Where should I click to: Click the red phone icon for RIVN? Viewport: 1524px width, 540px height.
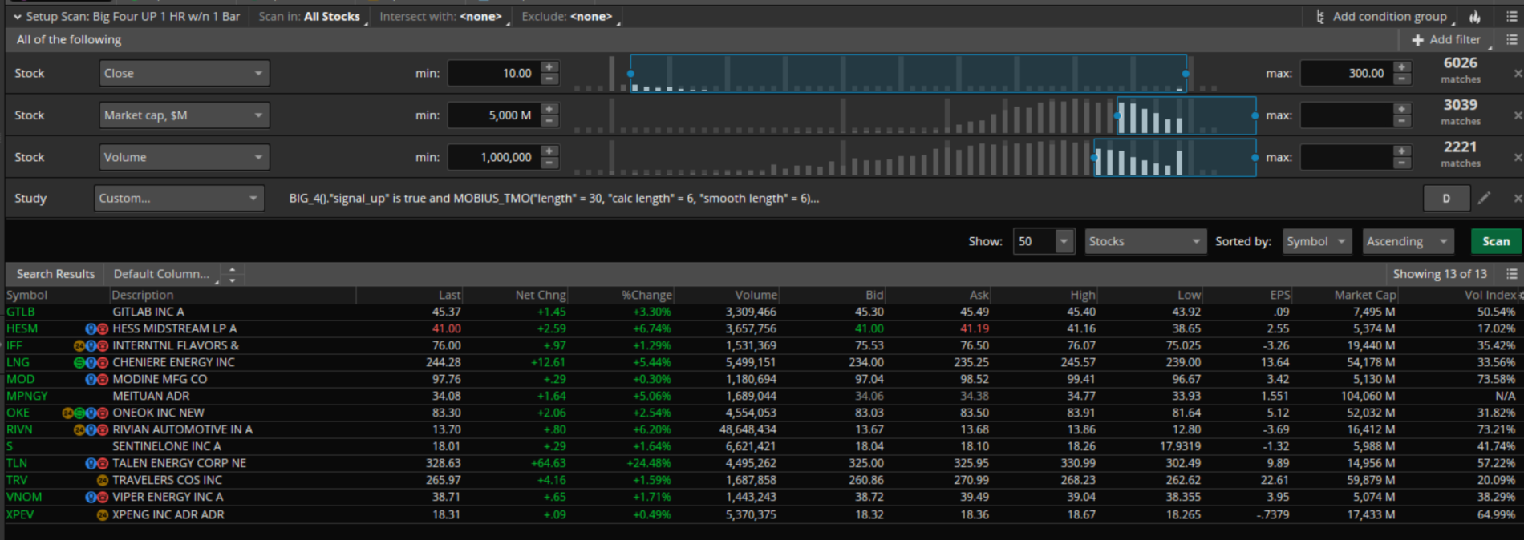pos(103,430)
